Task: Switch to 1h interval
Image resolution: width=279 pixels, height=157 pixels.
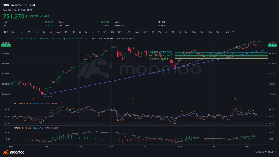Action: tap(153, 32)
